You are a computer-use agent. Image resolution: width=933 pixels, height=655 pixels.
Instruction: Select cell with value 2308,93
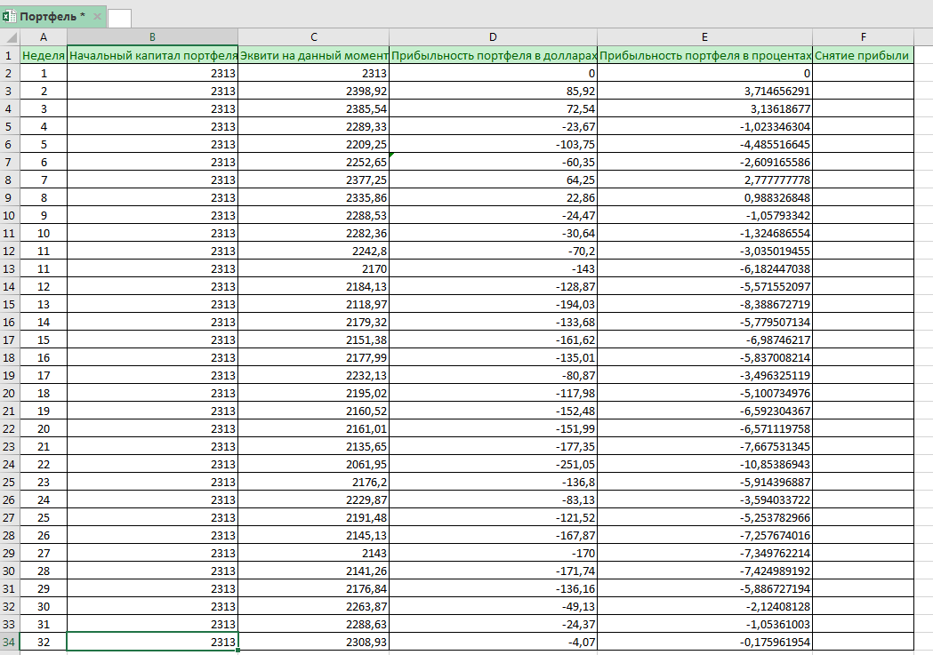[313, 642]
